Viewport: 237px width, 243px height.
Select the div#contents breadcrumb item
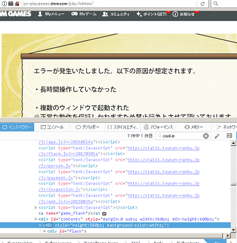click(x=188, y=242)
